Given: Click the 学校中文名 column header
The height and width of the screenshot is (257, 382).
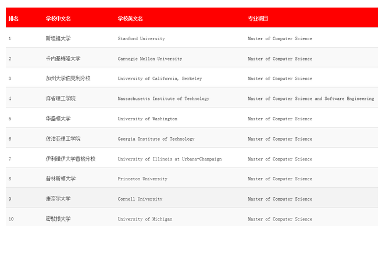Looking at the screenshot, I should pos(58,19).
